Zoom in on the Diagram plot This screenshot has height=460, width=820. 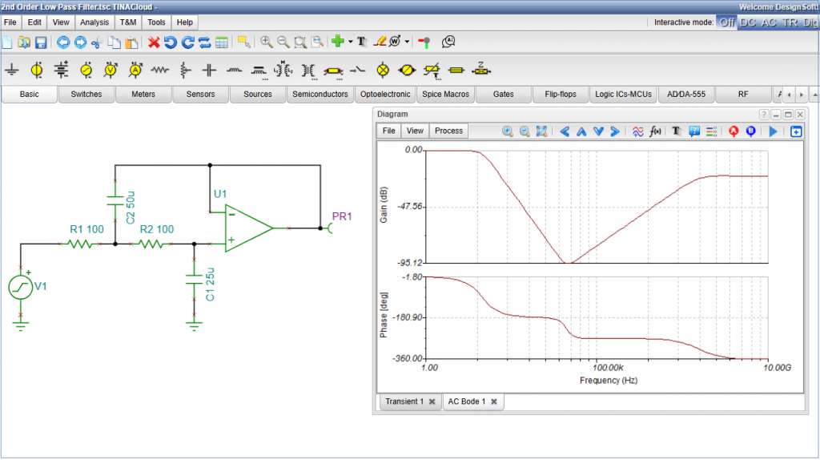(507, 131)
